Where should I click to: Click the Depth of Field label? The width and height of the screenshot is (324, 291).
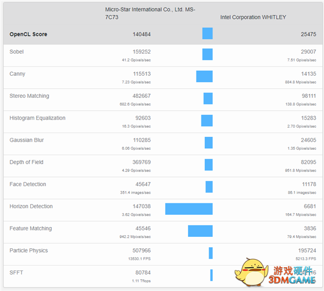26,163
